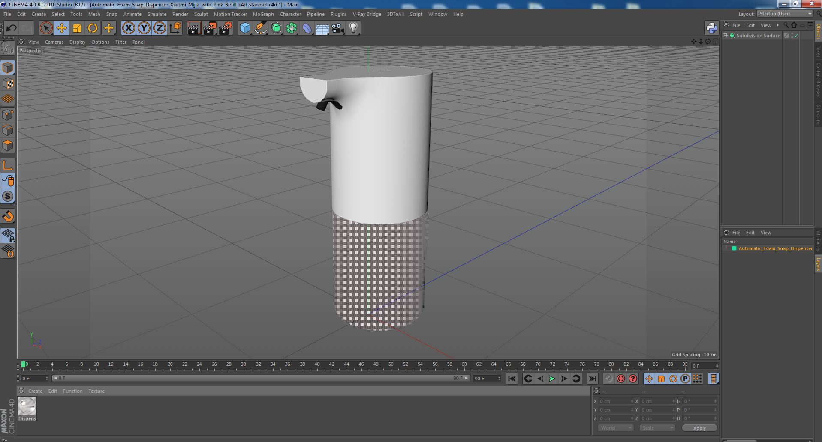
Task: Open the spline pen tool icon
Action: click(260, 28)
